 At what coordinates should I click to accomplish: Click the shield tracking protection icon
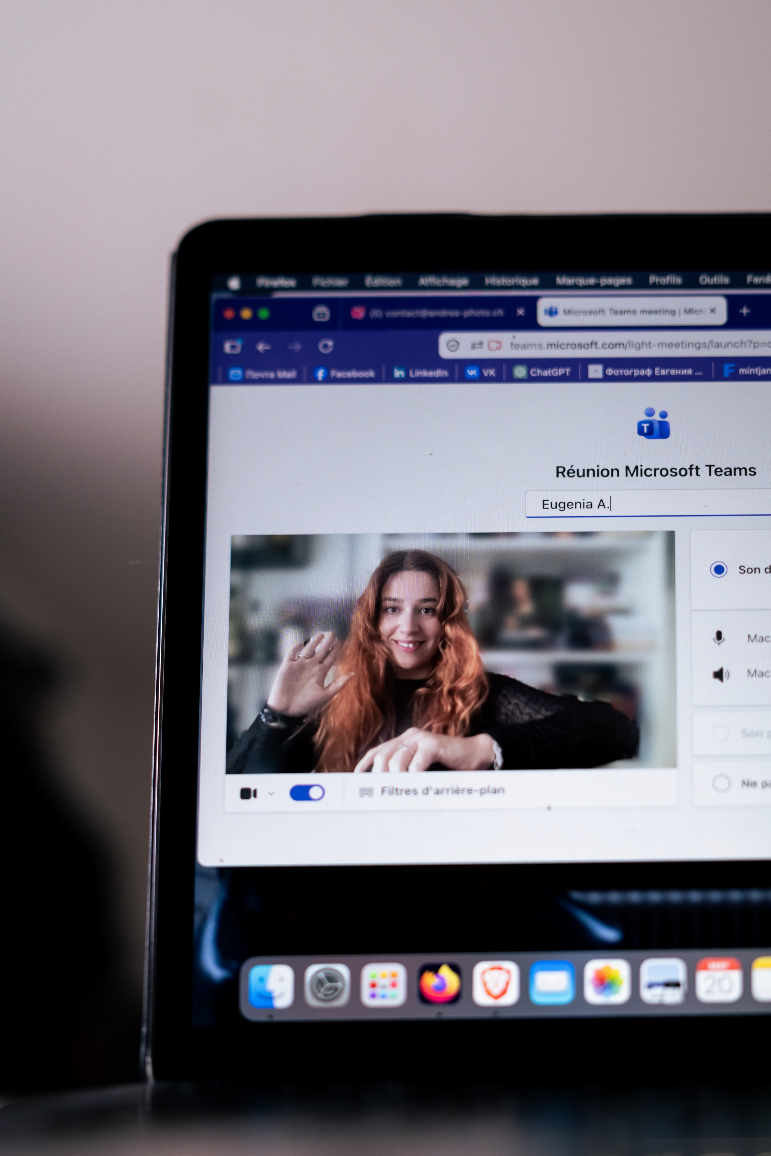point(453,346)
